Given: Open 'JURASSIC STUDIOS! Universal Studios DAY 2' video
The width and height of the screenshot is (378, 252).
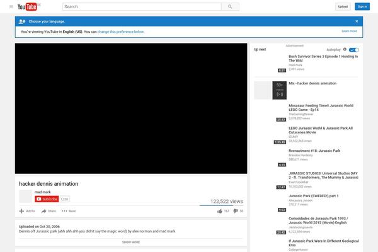Looking at the screenshot, I should coord(324,175).
